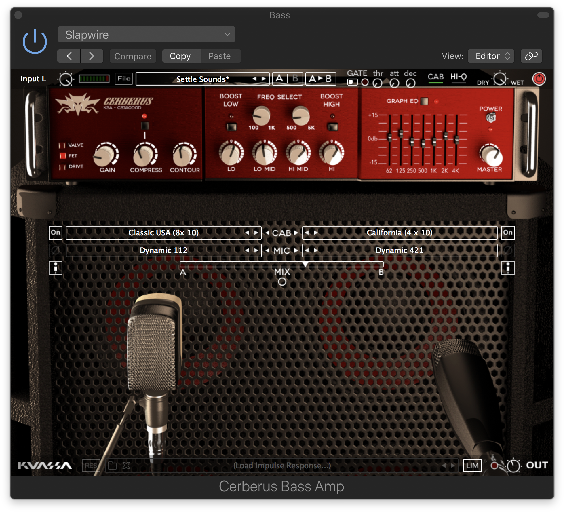Copy settings with A▸B button
The image size is (564, 512).
tap(320, 79)
